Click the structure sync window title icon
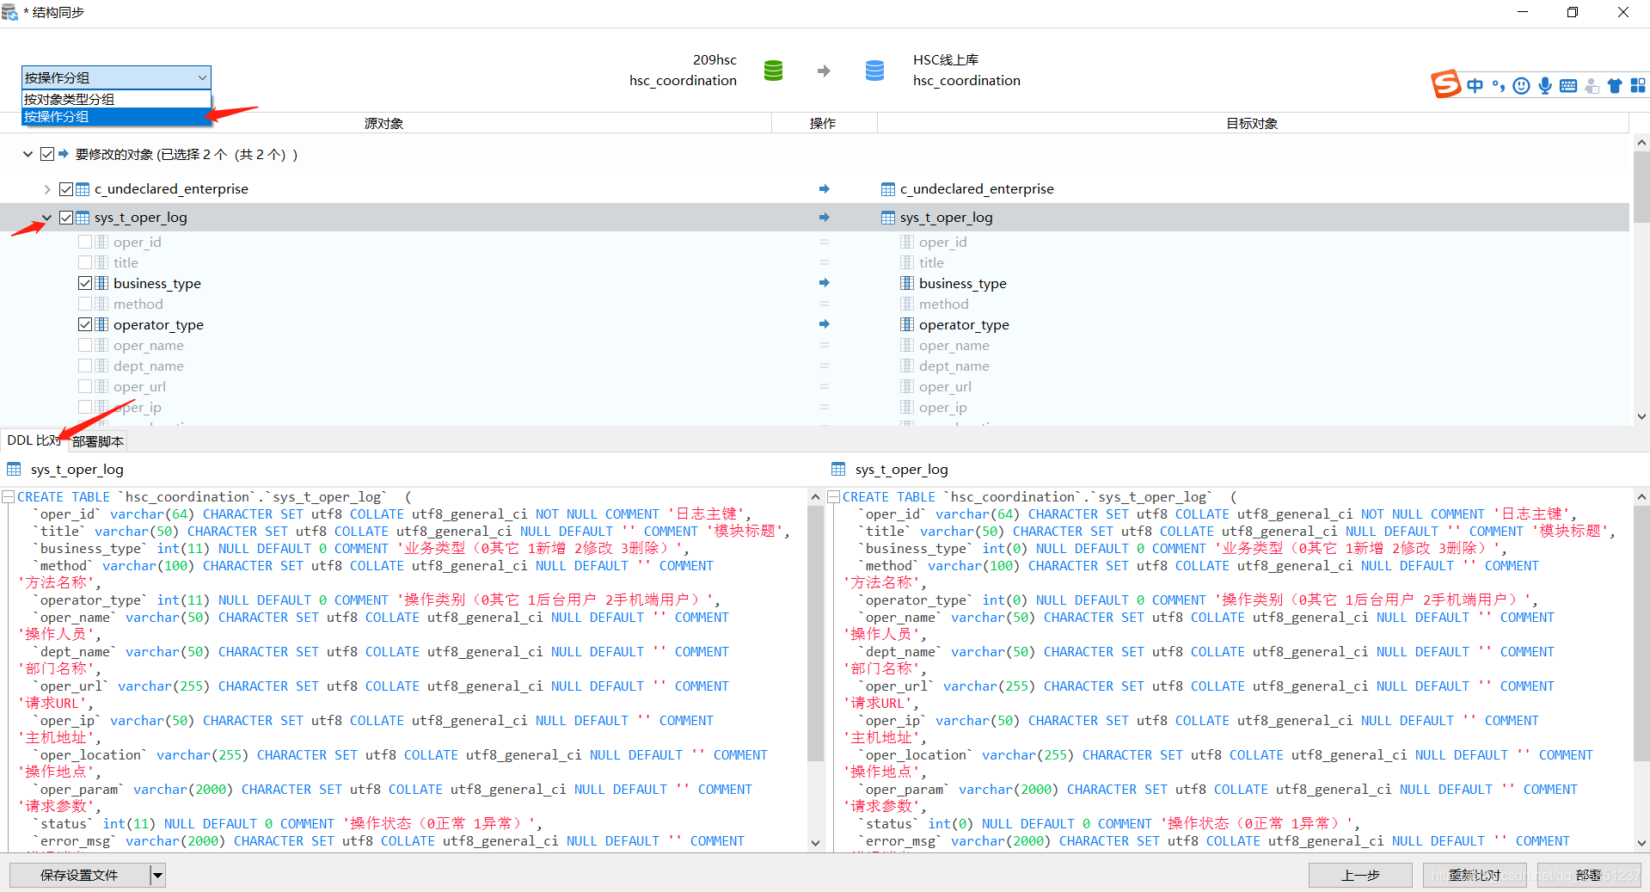The width and height of the screenshot is (1650, 892). click(10, 12)
